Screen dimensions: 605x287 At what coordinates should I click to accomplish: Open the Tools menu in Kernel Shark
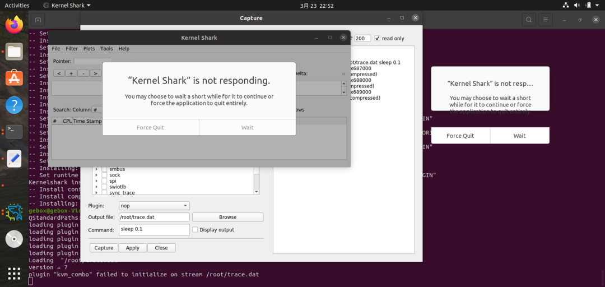[x=106, y=49]
